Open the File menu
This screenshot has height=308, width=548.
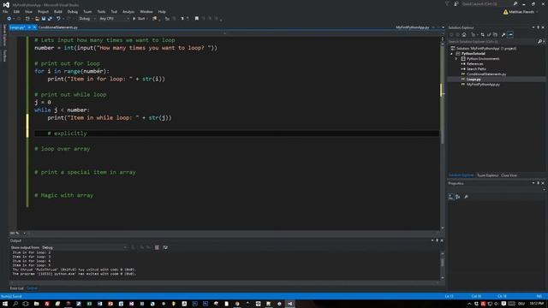(5, 11)
